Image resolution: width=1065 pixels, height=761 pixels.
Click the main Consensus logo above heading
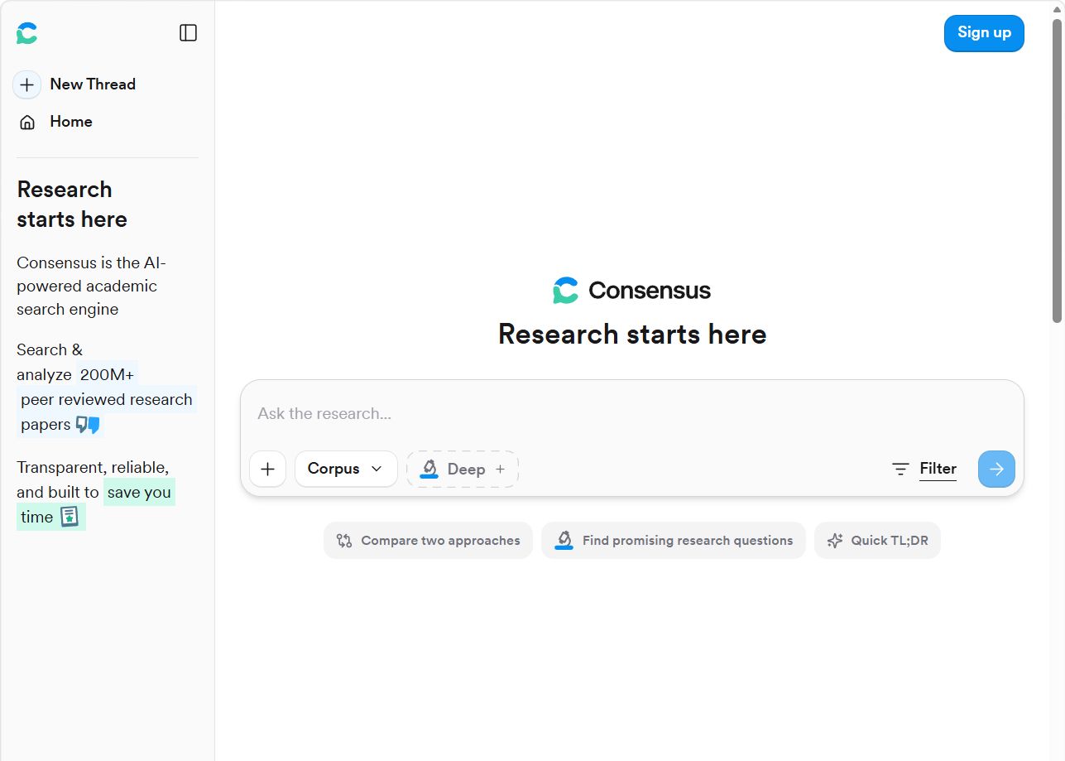tap(631, 291)
